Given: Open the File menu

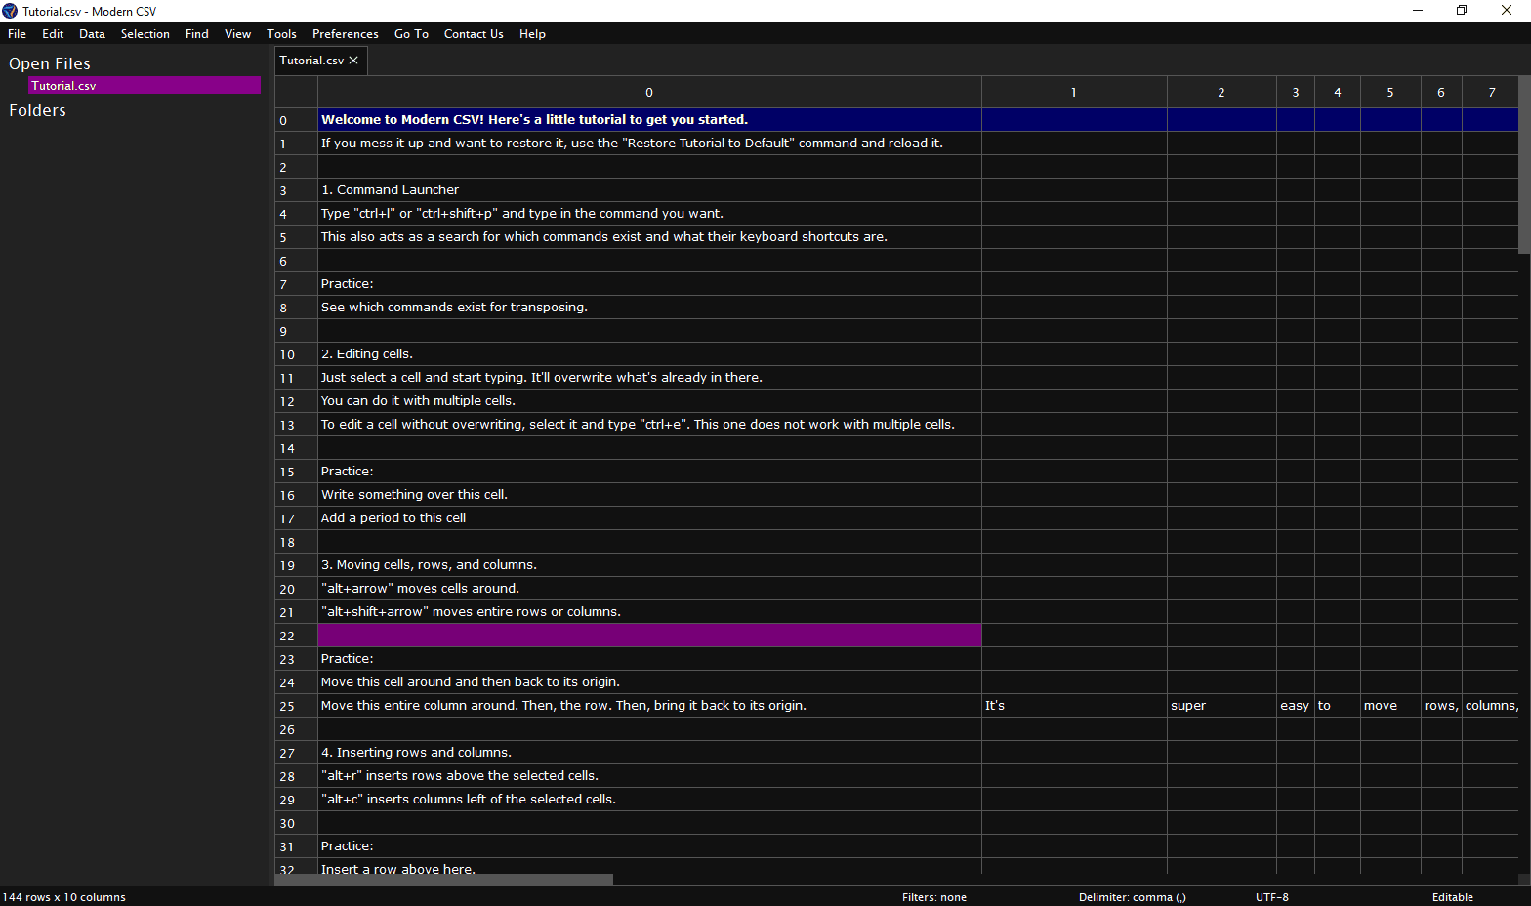Looking at the screenshot, I should point(17,34).
